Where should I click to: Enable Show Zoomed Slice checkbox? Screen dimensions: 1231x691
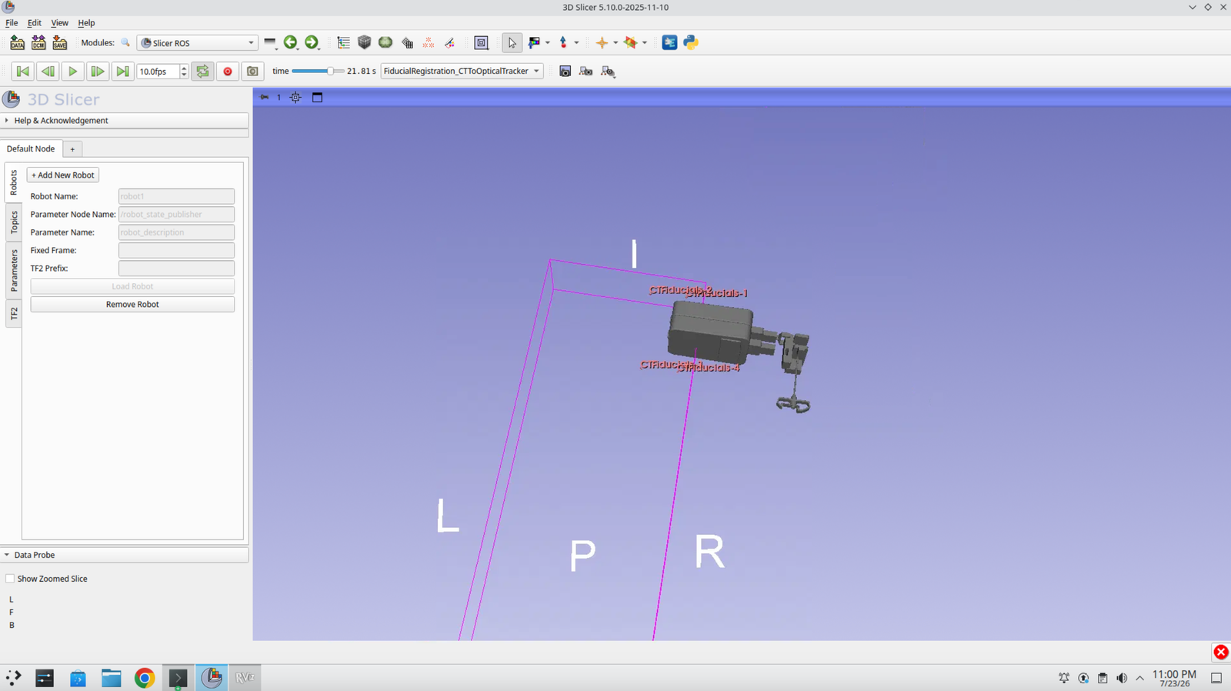(10, 579)
